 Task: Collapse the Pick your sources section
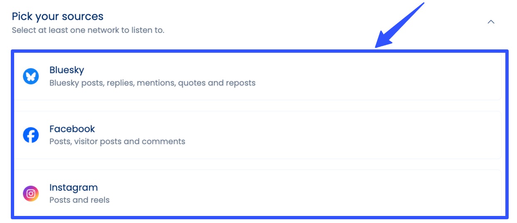coord(491,22)
